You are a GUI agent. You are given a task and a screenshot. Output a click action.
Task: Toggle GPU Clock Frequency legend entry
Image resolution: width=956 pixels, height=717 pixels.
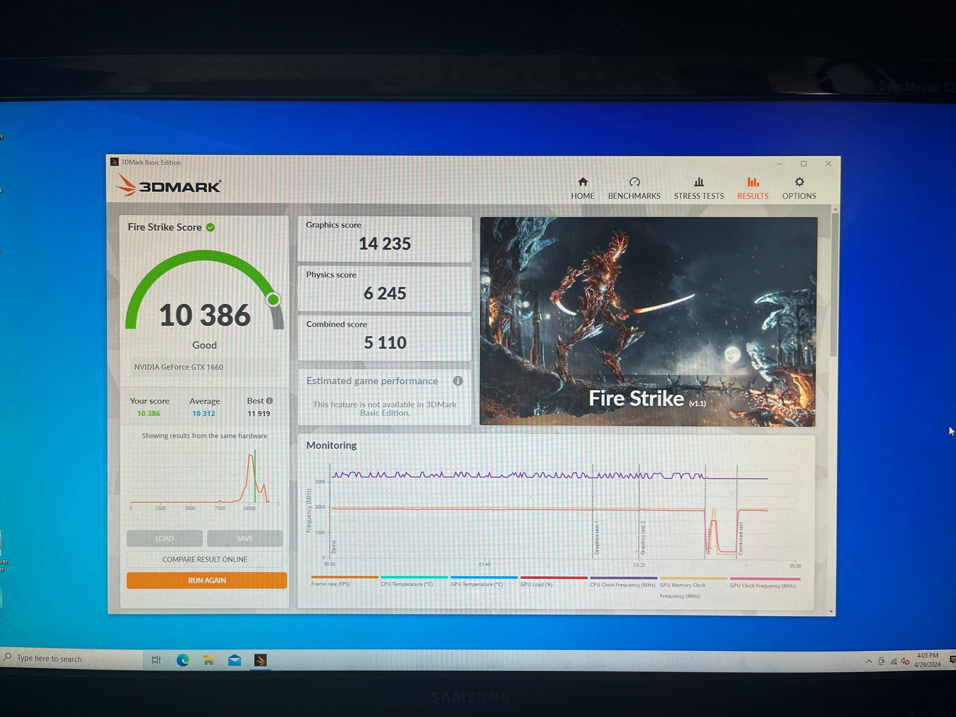(765, 583)
